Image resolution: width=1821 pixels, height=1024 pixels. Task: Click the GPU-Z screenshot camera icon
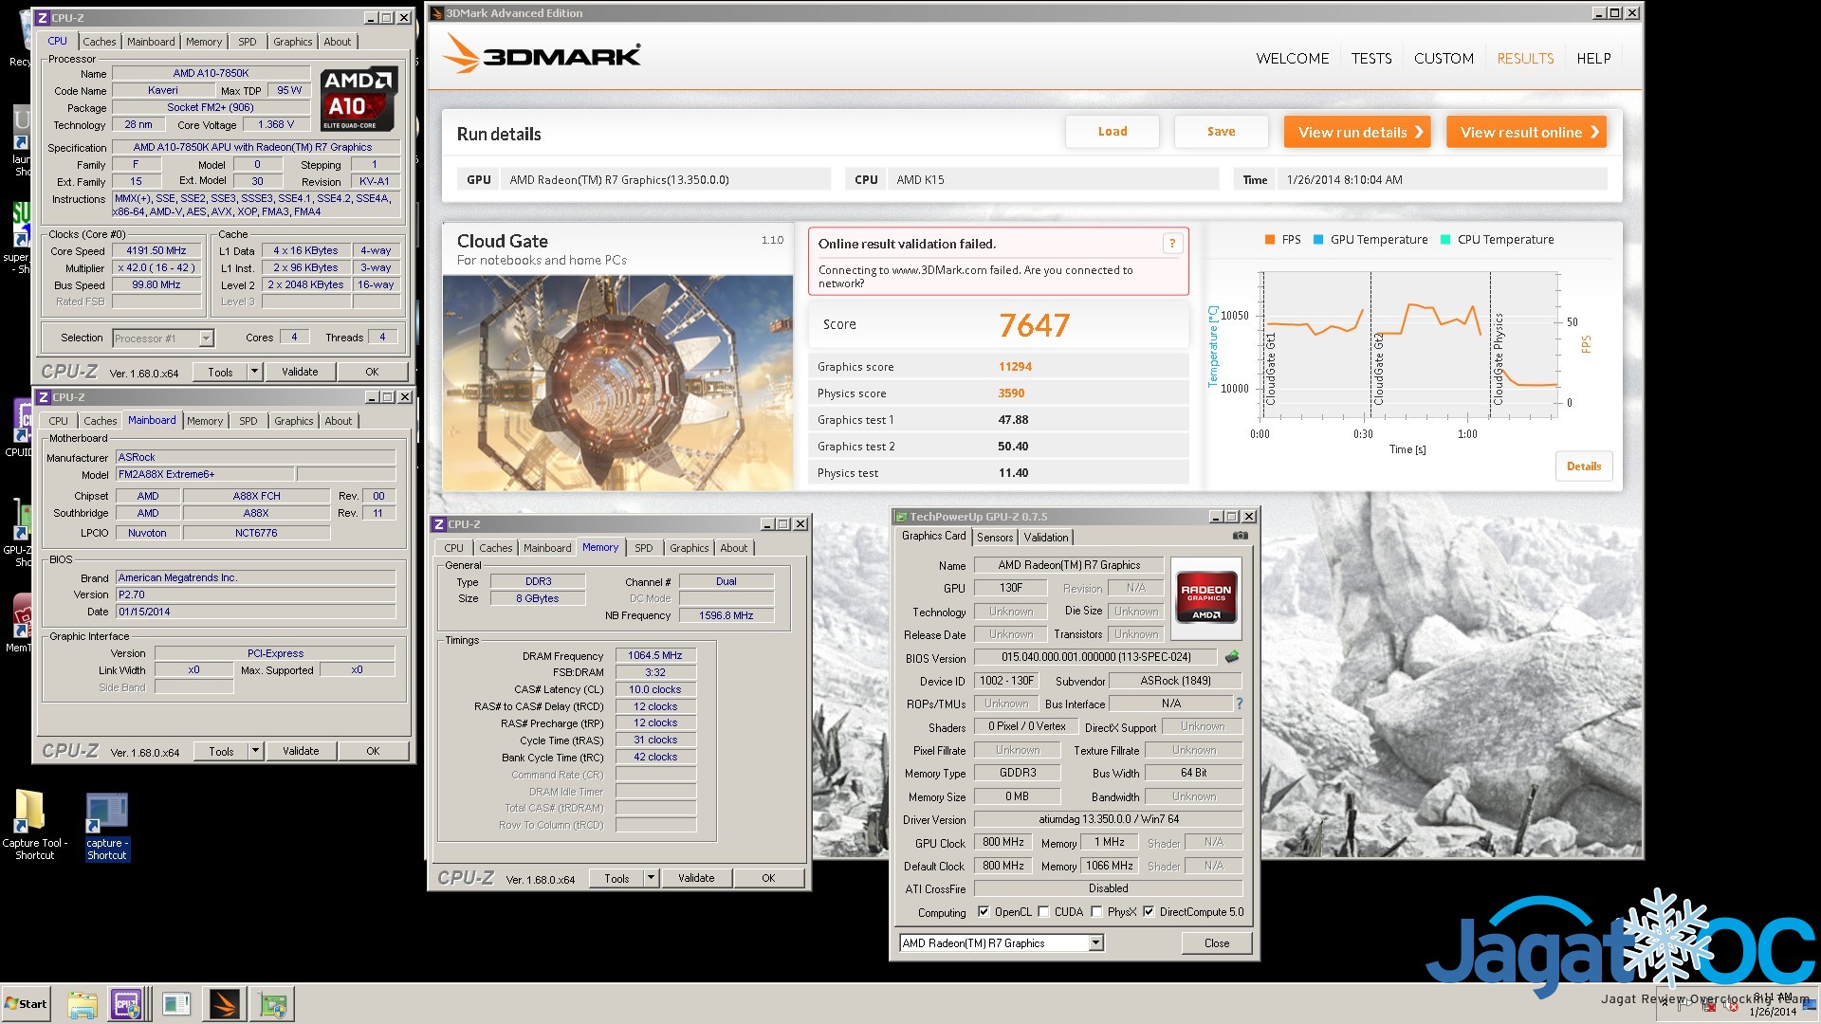click(x=1240, y=536)
